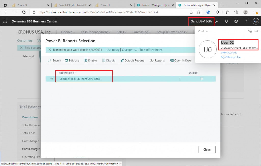Open the SamplePBI_MLB Team OPS Rank report link
This screenshot has height=166, width=261.
point(80,79)
